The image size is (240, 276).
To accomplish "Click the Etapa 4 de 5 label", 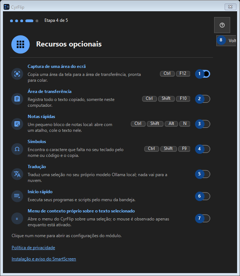I will point(56,20).
